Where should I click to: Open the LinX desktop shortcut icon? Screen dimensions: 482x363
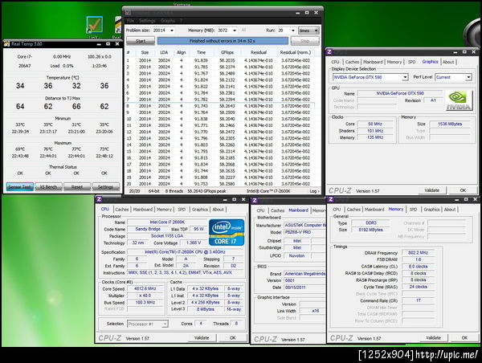[94, 25]
